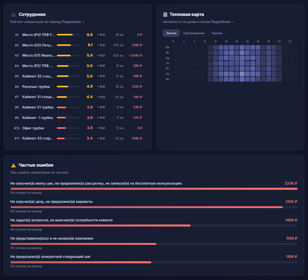This screenshot has width=308, height=280.
Task: Open Подробнее link in Тепловая карта panel
Action: click(x=222, y=22)
